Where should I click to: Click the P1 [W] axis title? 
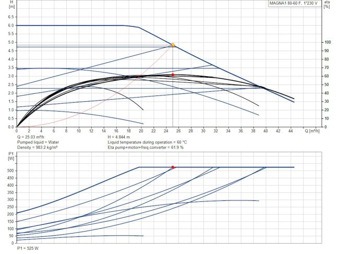click(5, 156)
